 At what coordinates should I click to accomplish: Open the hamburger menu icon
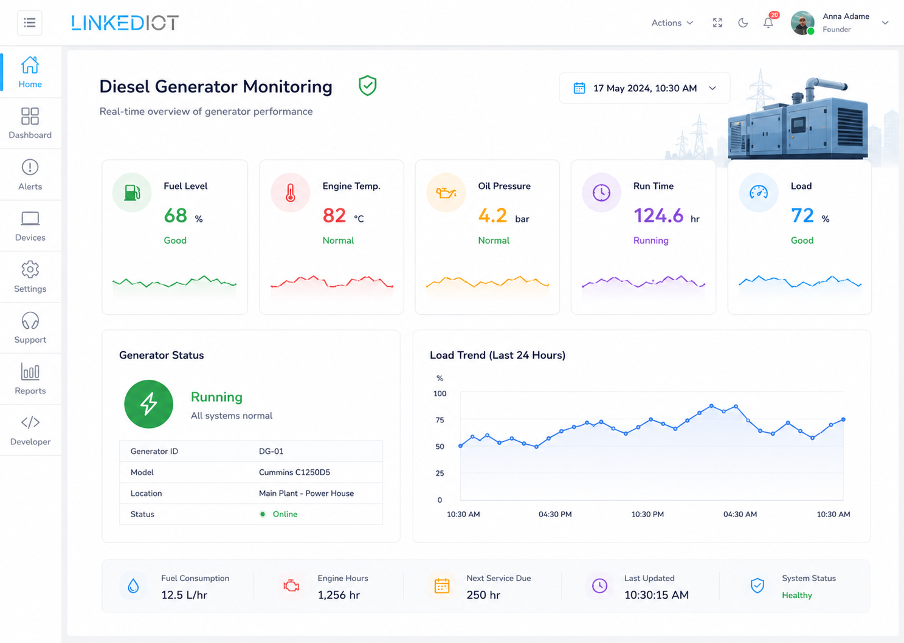coord(29,23)
